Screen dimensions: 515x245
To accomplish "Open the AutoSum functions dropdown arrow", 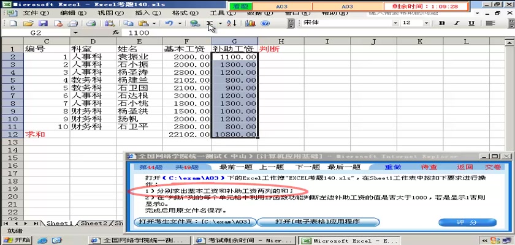I will click(220, 23).
